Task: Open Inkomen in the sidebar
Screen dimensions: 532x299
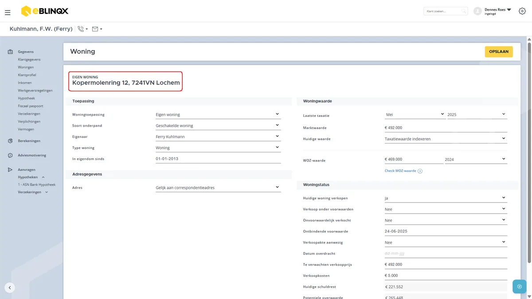Action: (x=25, y=83)
